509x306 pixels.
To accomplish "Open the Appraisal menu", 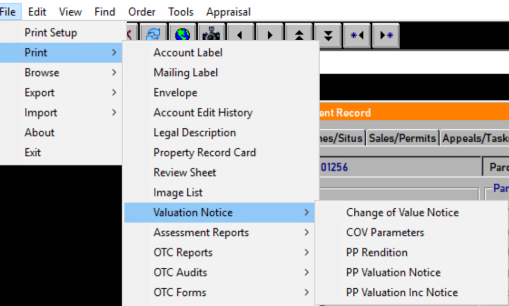I will (228, 11).
